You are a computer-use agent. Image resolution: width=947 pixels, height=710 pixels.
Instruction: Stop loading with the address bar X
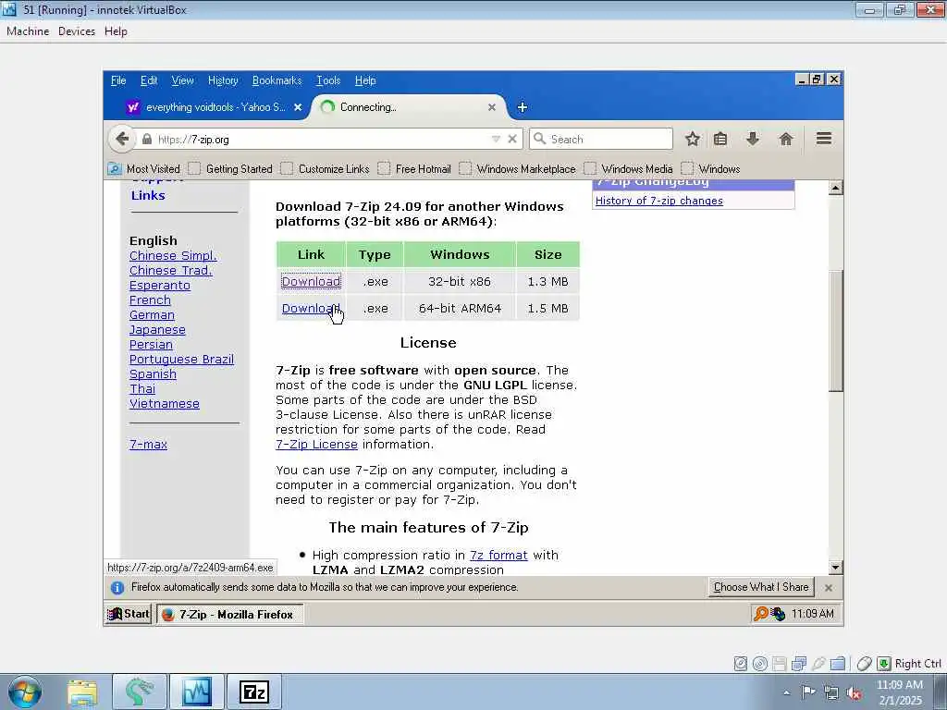[512, 139]
